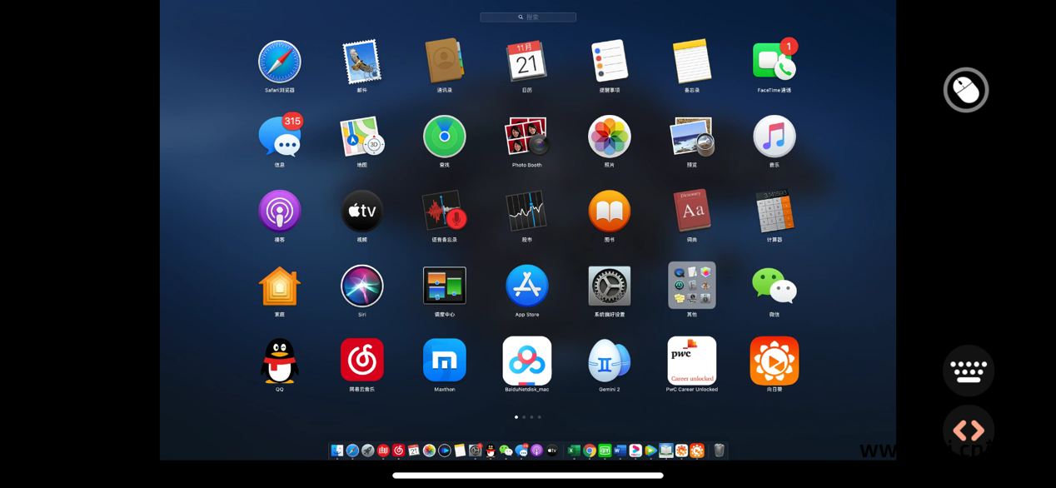1056x488 pixels.
Task: Open PwC Career Unlocked
Action: coord(692,361)
